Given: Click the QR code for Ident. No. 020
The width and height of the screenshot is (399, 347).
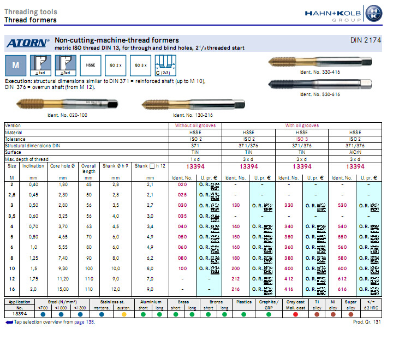Looking at the screenshot, I should (x=215, y=186).
